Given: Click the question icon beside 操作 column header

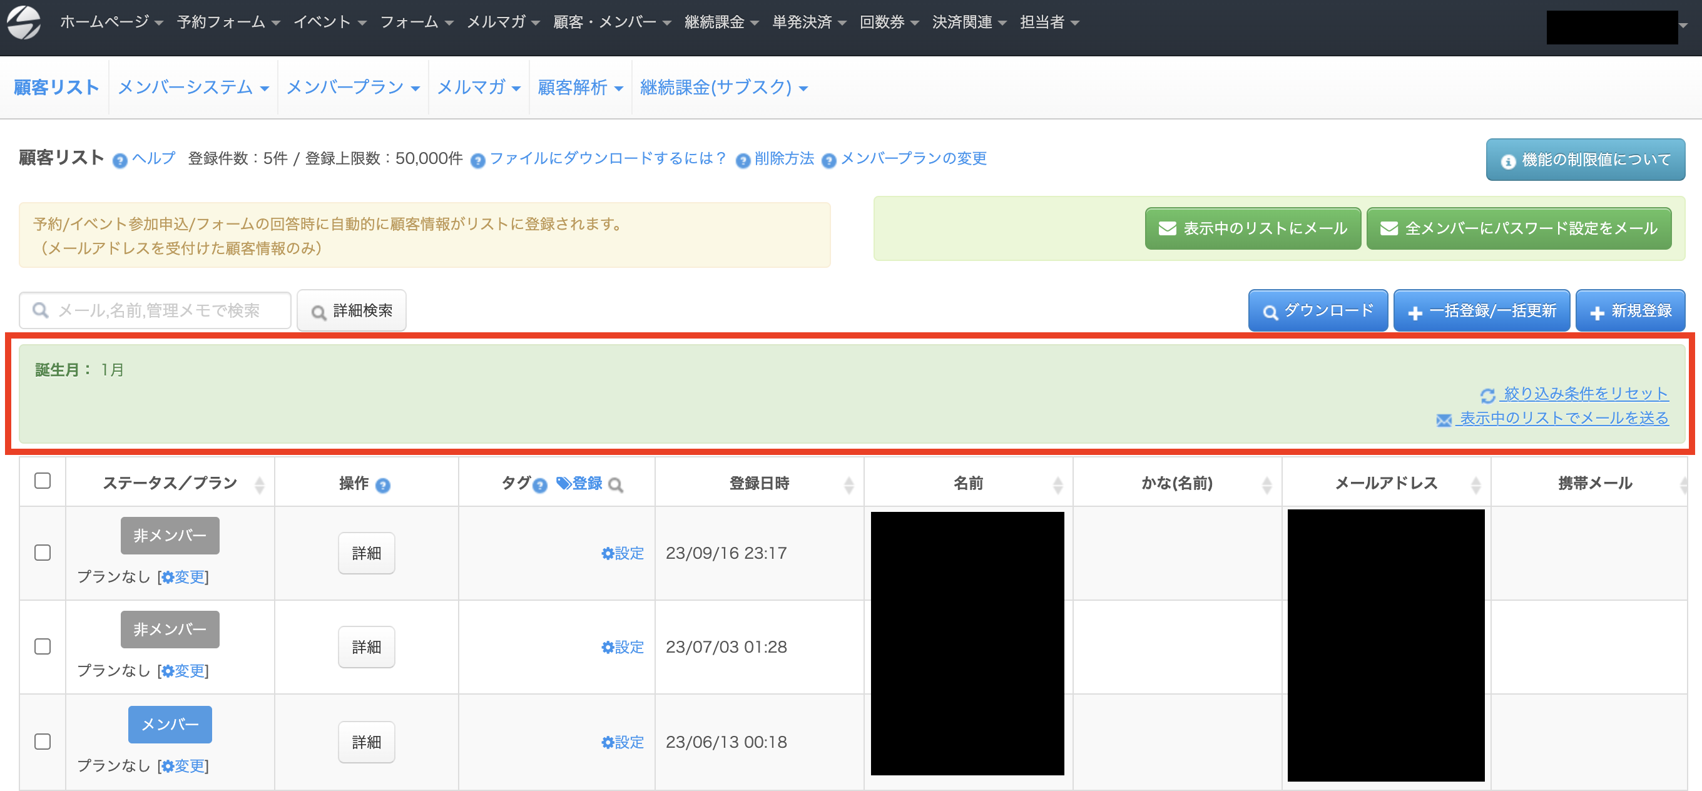Looking at the screenshot, I should [x=382, y=486].
